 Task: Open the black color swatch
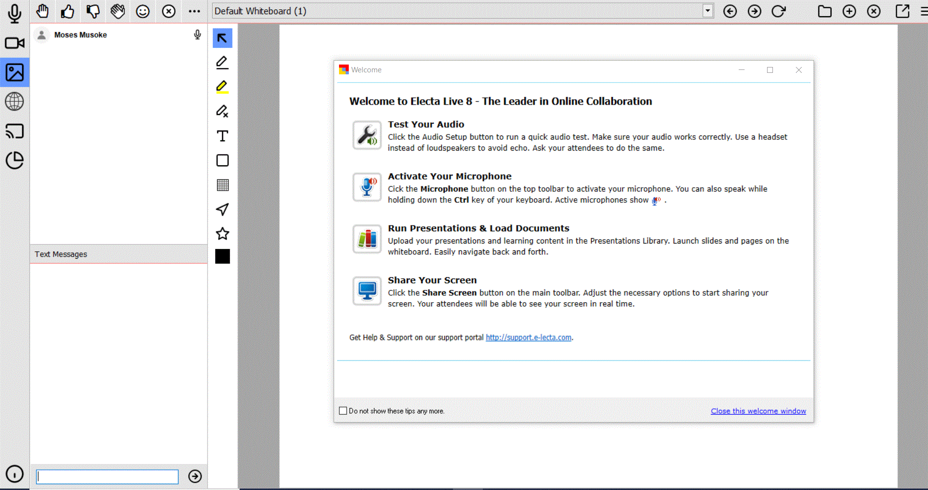point(223,256)
